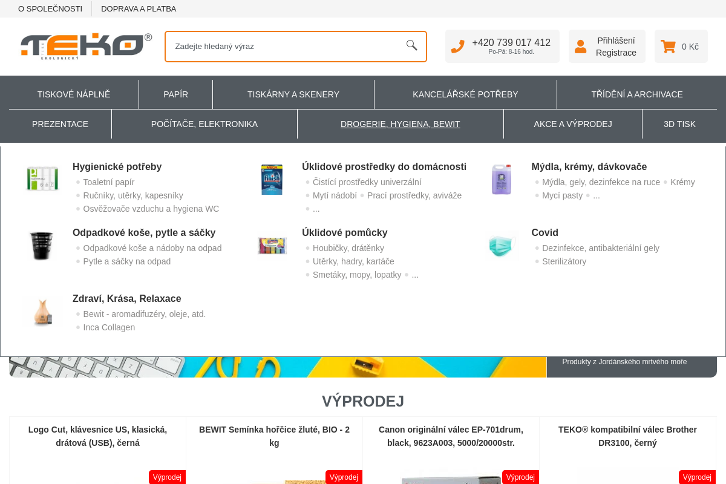
Task: Open Úklidové pomůcky category
Action: click(x=345, y=232)
